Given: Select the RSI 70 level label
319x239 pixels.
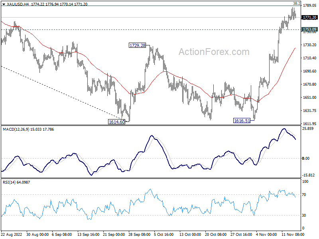Looking at the screenshot, I should [x=304, y=195].
